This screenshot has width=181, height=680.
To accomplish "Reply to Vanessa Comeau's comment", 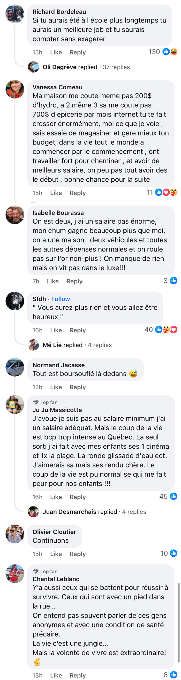I will pyautogui.click(x=78, y=193).
